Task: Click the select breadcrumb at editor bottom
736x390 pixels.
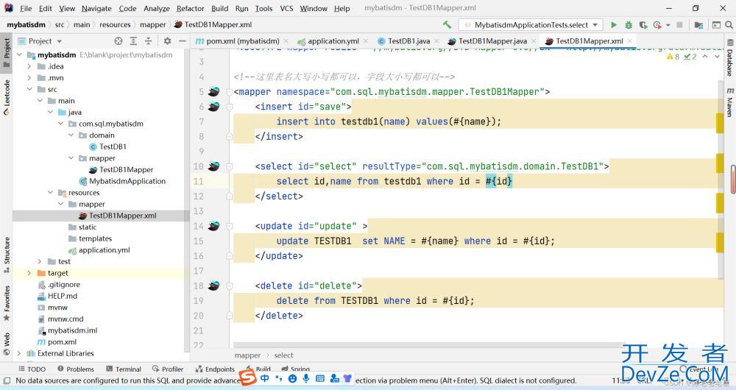Action: point(283,355)
